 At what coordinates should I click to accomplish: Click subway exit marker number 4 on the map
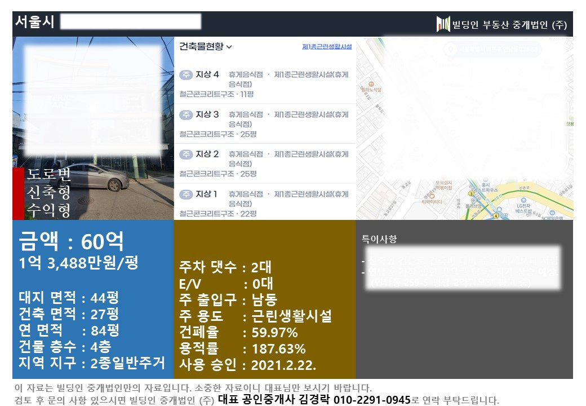pyautogui.click(x=495, y=214)
